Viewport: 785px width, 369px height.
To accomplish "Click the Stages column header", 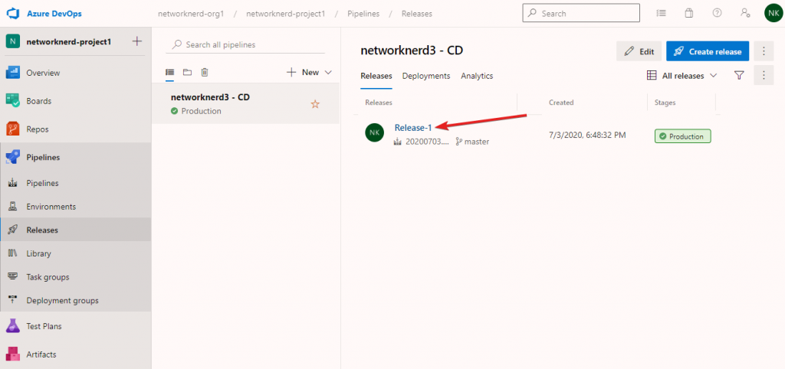I will pyautogui.click(x=665, y=103).
